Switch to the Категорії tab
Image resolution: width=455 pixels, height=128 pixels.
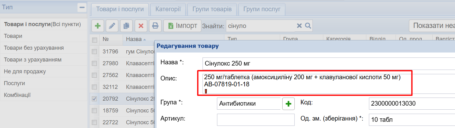[x=168, y=9]
